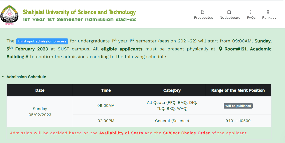Open the Prospectus menu link
Image resolution: width=285 pixels, height=143 pixels.
204,15
